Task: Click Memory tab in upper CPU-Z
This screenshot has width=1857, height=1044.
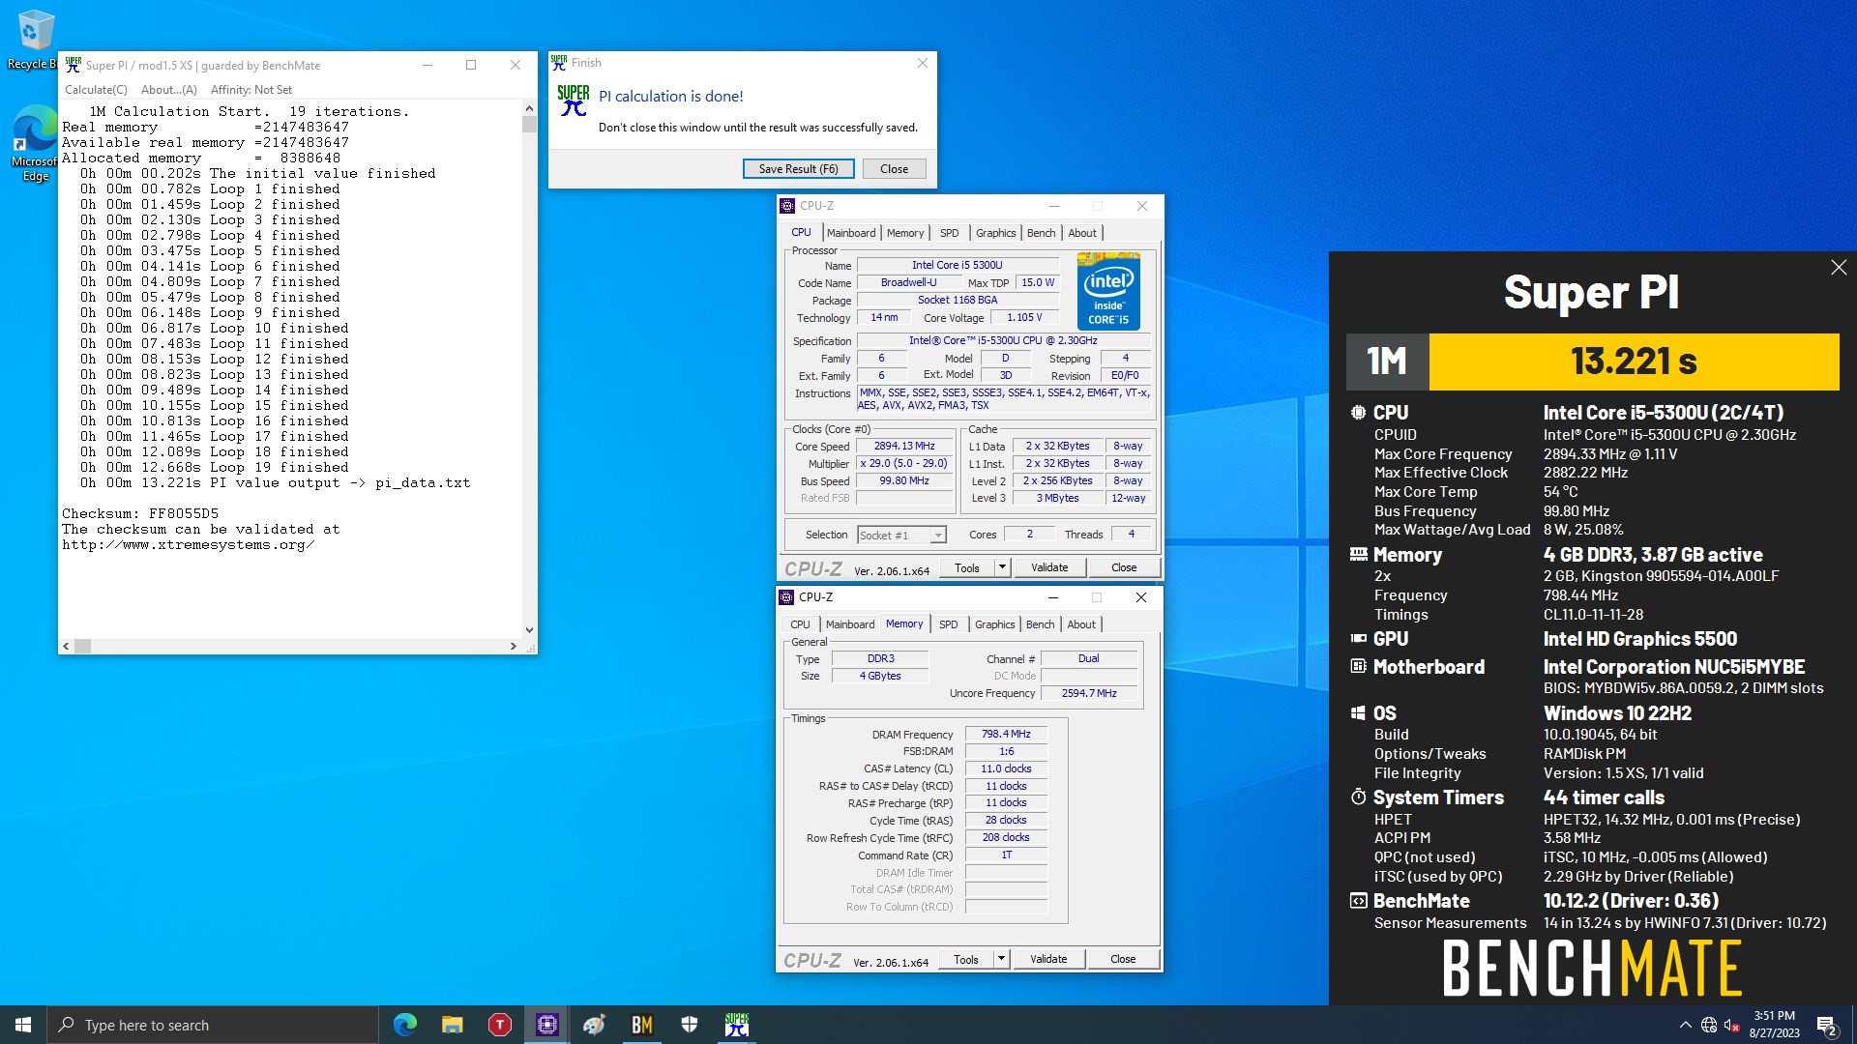Action: coord(905,233)
